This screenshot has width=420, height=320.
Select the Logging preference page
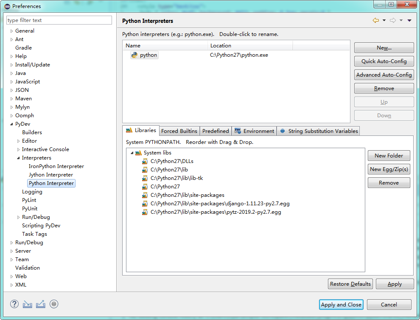[32, 192]
